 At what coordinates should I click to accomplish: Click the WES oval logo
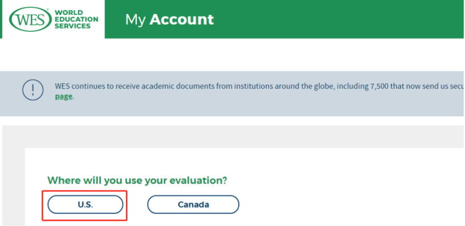(31, 19)
